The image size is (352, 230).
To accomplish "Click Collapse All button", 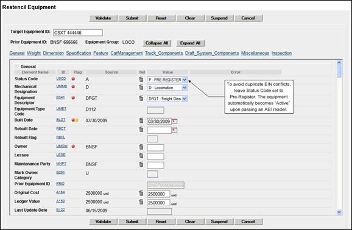I will (157, 43).
